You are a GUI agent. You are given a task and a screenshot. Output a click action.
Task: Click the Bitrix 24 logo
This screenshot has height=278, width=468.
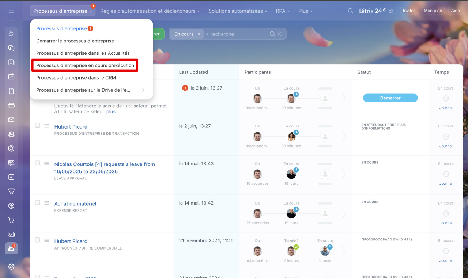[x=373, y=11]
